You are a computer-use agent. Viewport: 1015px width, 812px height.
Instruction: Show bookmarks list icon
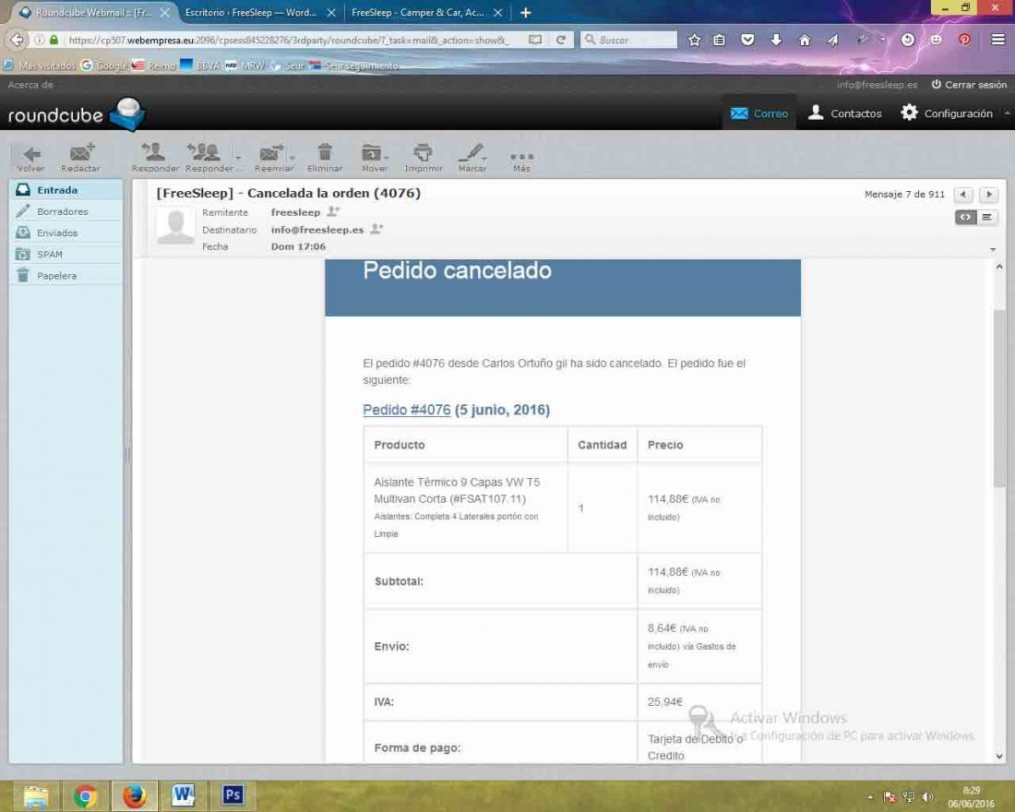point(719,41)
